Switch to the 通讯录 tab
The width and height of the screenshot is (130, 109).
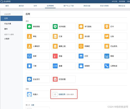(x=21, y=6)
